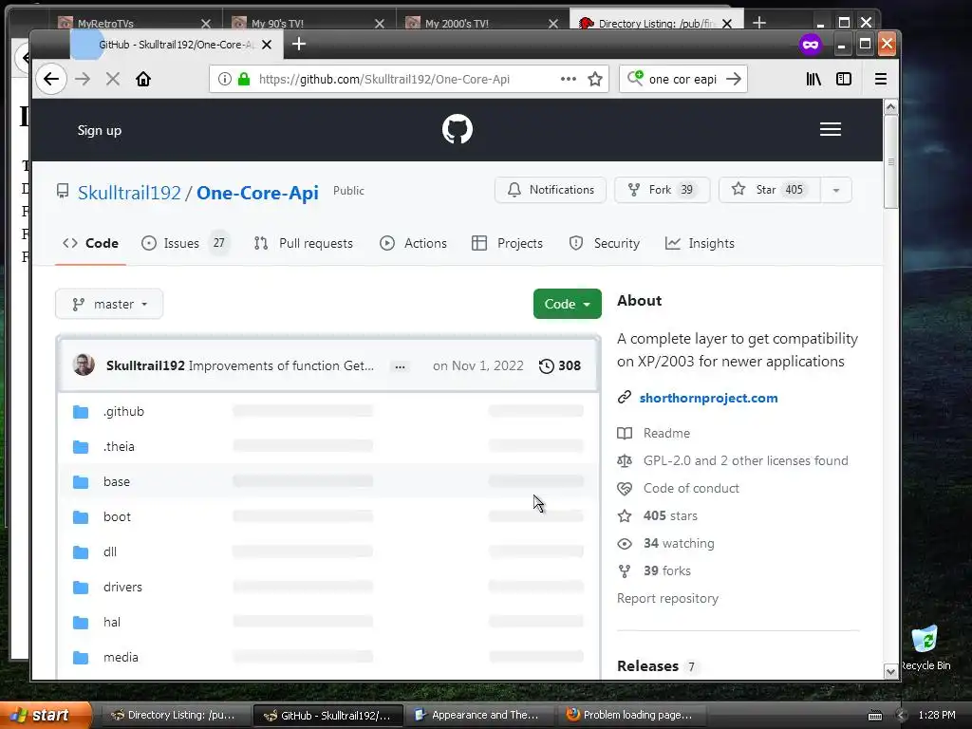Click the Fork 39 button
The width and height of the screenshot is (972, 729).
(x=662, y=190)
